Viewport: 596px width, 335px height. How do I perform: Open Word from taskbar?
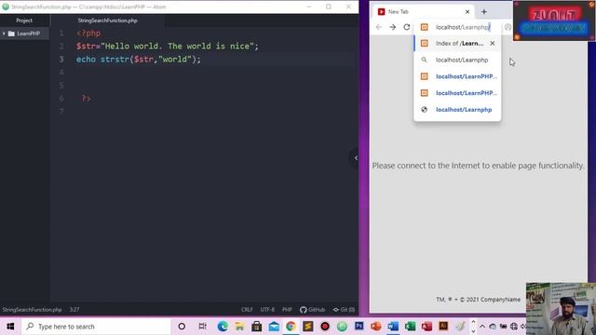click(x=393, y=327)
